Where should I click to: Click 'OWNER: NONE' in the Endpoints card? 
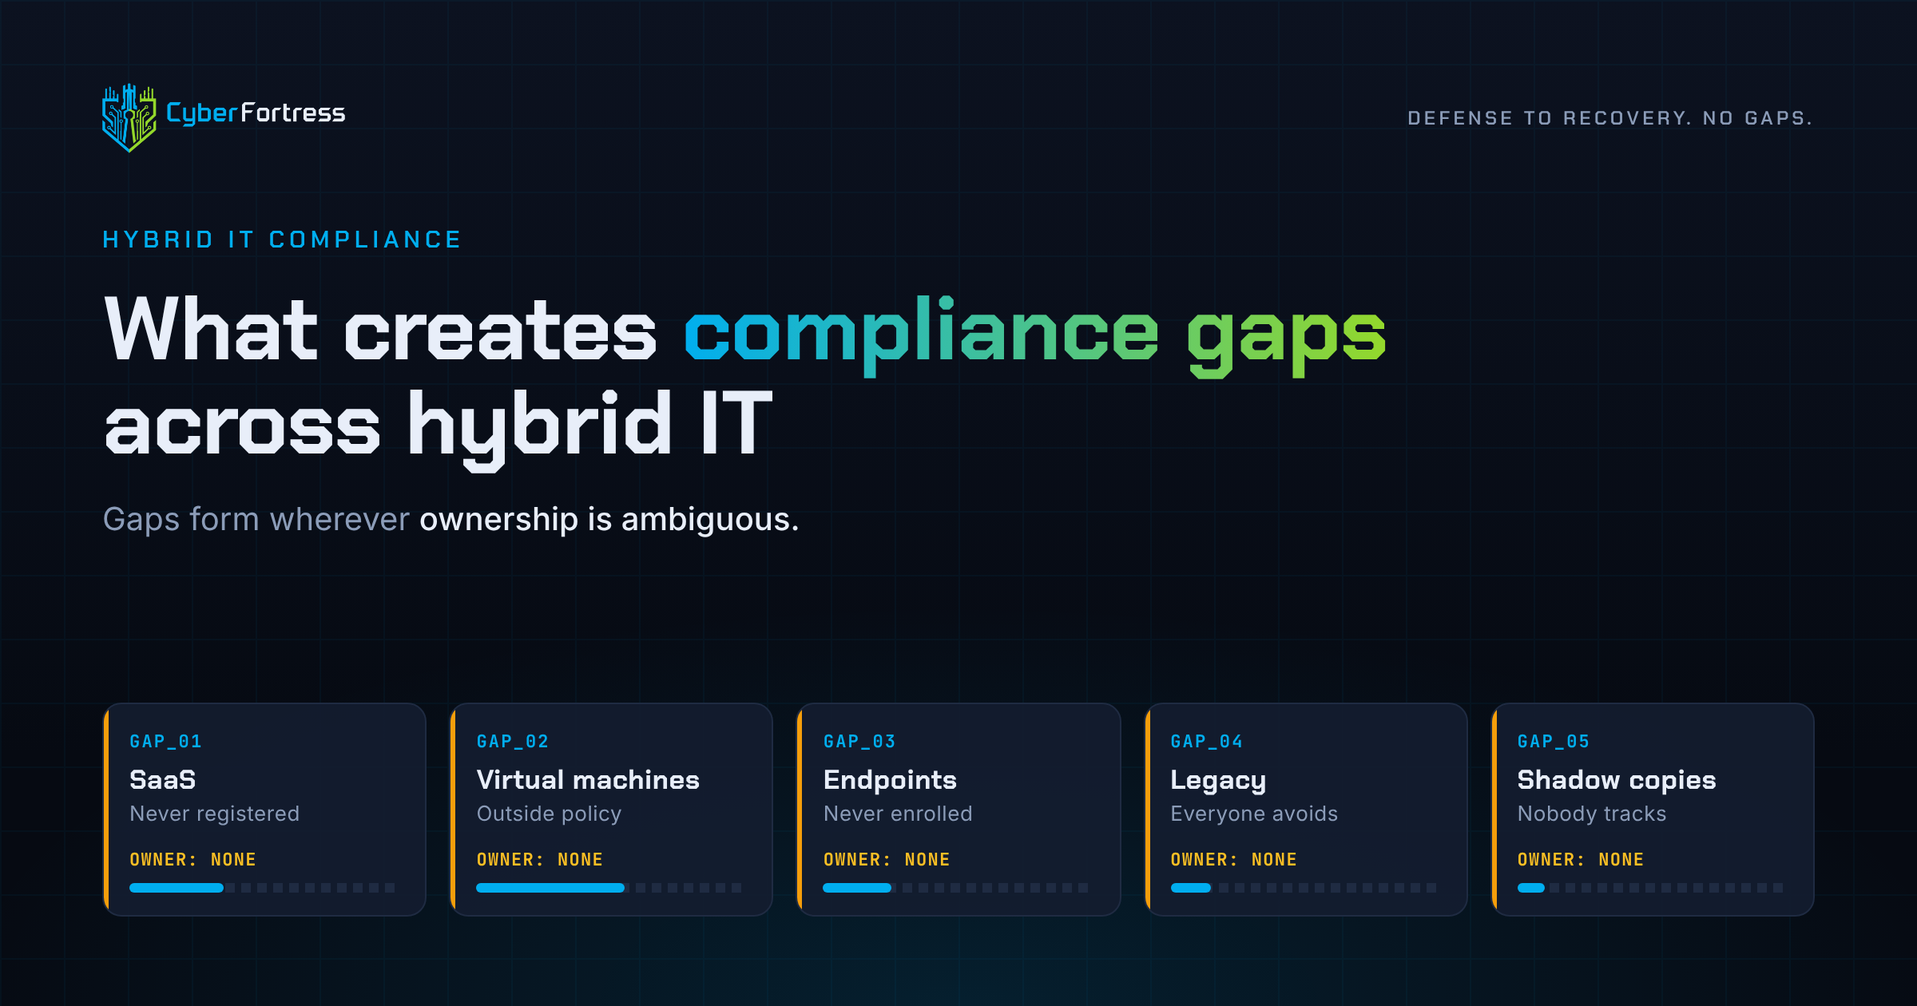pyautogui.click(x=887, y=860)
